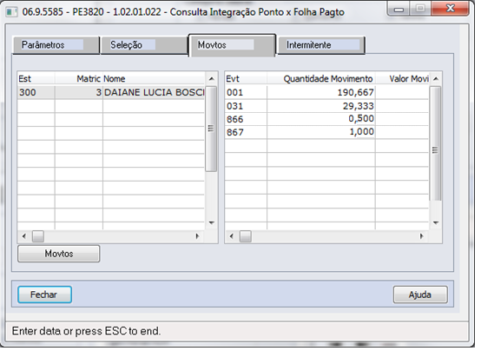Click the Nome column header
Viewport: 481px width, 351px height.
pyautogui.click(x=154, y=78)
